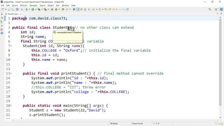The width and height of the screenshot is (224, 126).
Task: Click the New Java Class icon
Action: pos(56,9)
